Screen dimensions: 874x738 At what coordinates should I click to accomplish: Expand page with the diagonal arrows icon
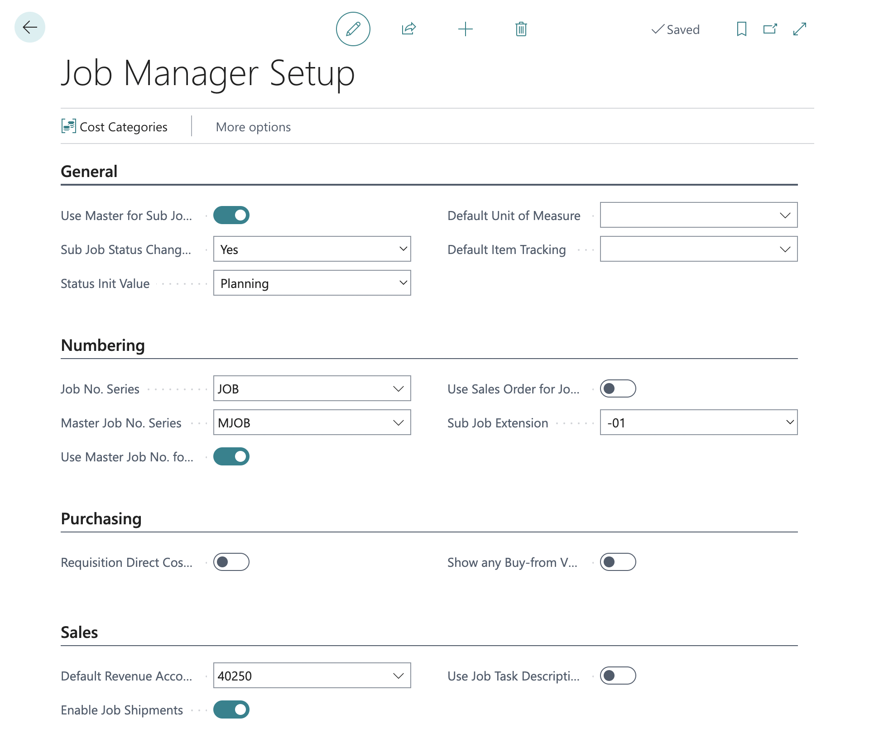coord(800,29)
